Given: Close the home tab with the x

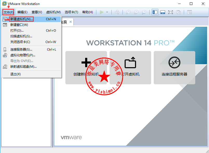Looking at the screenshot, I should click(x=71, y=22).
